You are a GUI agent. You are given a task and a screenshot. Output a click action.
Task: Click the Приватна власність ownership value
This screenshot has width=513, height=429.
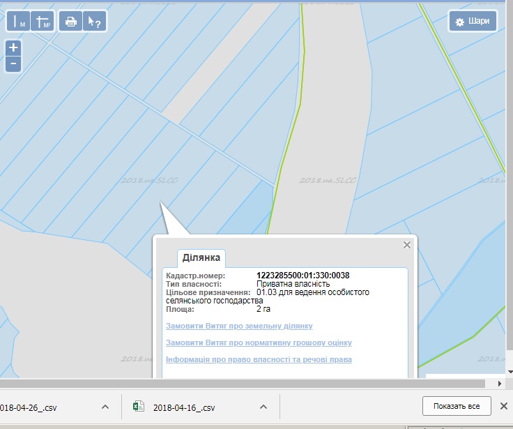pyautogui.click(x=293, y=284)
